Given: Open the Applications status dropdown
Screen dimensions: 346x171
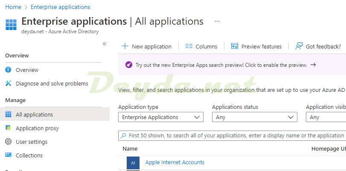Looking at the screenshot, I should pos(254,117).
